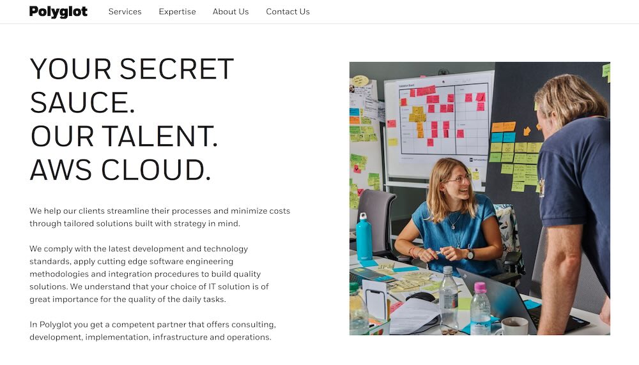The image size is (639, 365).
Task: Open the Services menu item
Action: [x=125, y=11]
